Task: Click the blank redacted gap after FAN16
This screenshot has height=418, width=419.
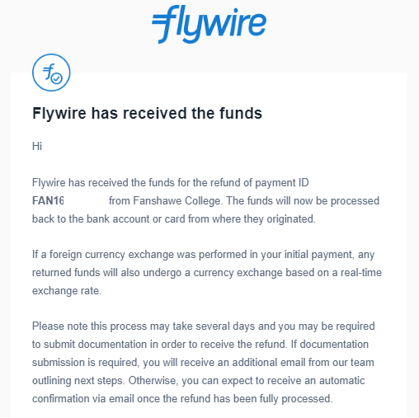Action: point(86,200)
